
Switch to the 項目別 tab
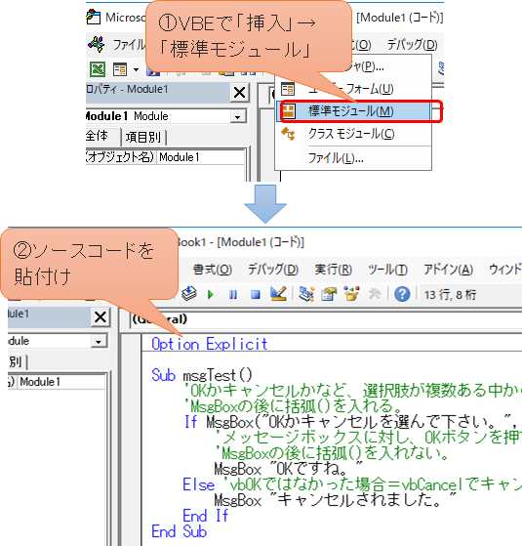(x=143, y=137)
